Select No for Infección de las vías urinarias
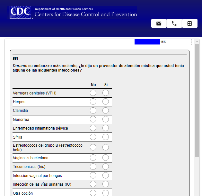The image size is (202, 196). tap(93, 184)
